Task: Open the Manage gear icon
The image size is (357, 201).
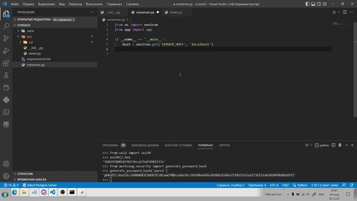Action: click(6, 176)
